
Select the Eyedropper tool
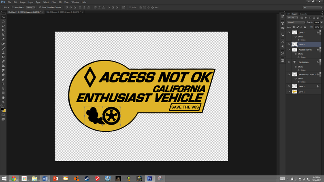3,39
